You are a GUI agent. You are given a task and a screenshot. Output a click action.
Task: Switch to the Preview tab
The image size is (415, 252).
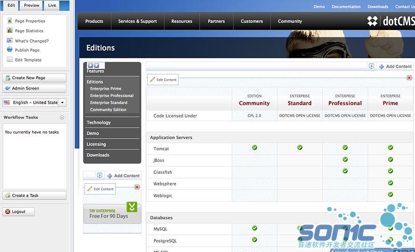point(32,5)
